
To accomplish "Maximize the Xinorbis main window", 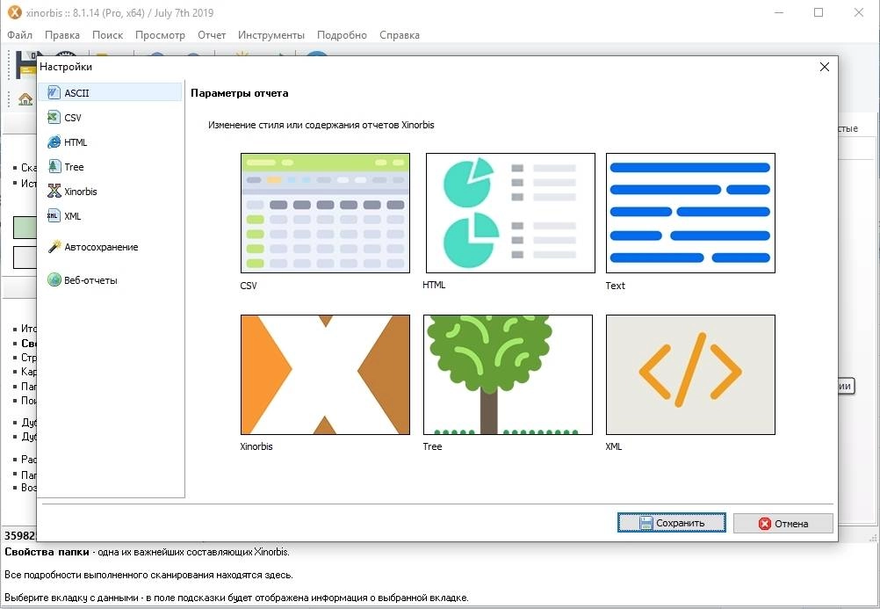I will pos(819,12).
